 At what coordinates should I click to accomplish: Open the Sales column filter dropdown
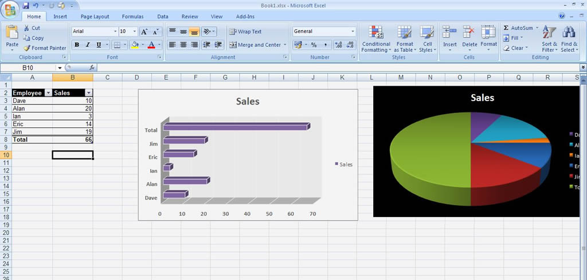point(89,93)
